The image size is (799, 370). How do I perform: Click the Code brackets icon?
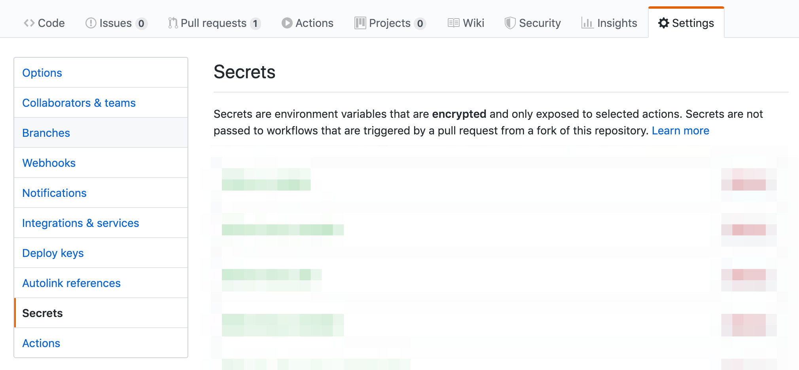29,23
